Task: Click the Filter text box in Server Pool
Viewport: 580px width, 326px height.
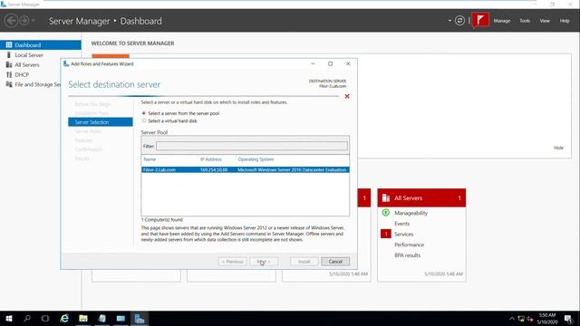Action: 252,146
